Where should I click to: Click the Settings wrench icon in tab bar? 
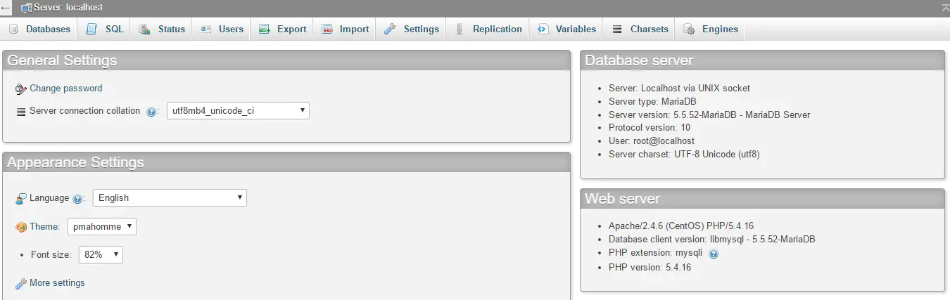(390, 30)
